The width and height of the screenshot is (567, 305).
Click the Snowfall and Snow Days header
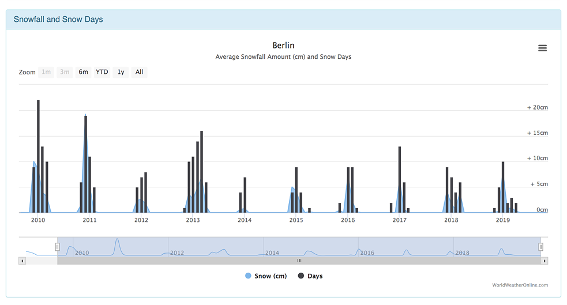click(58, 19)
